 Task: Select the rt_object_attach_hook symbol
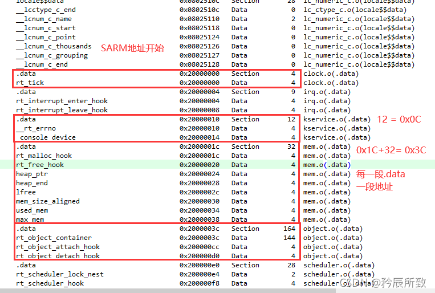(58, 247)
